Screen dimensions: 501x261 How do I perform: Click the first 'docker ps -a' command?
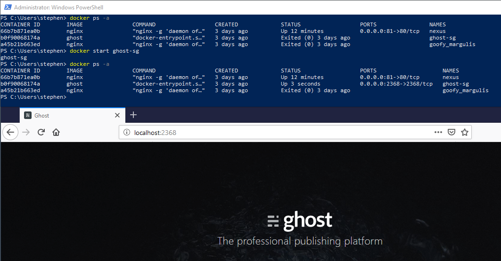(x=90, y=18)
